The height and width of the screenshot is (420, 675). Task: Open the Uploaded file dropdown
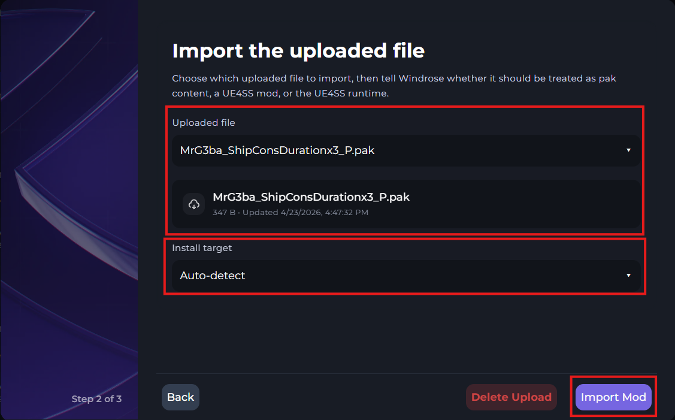405,150
